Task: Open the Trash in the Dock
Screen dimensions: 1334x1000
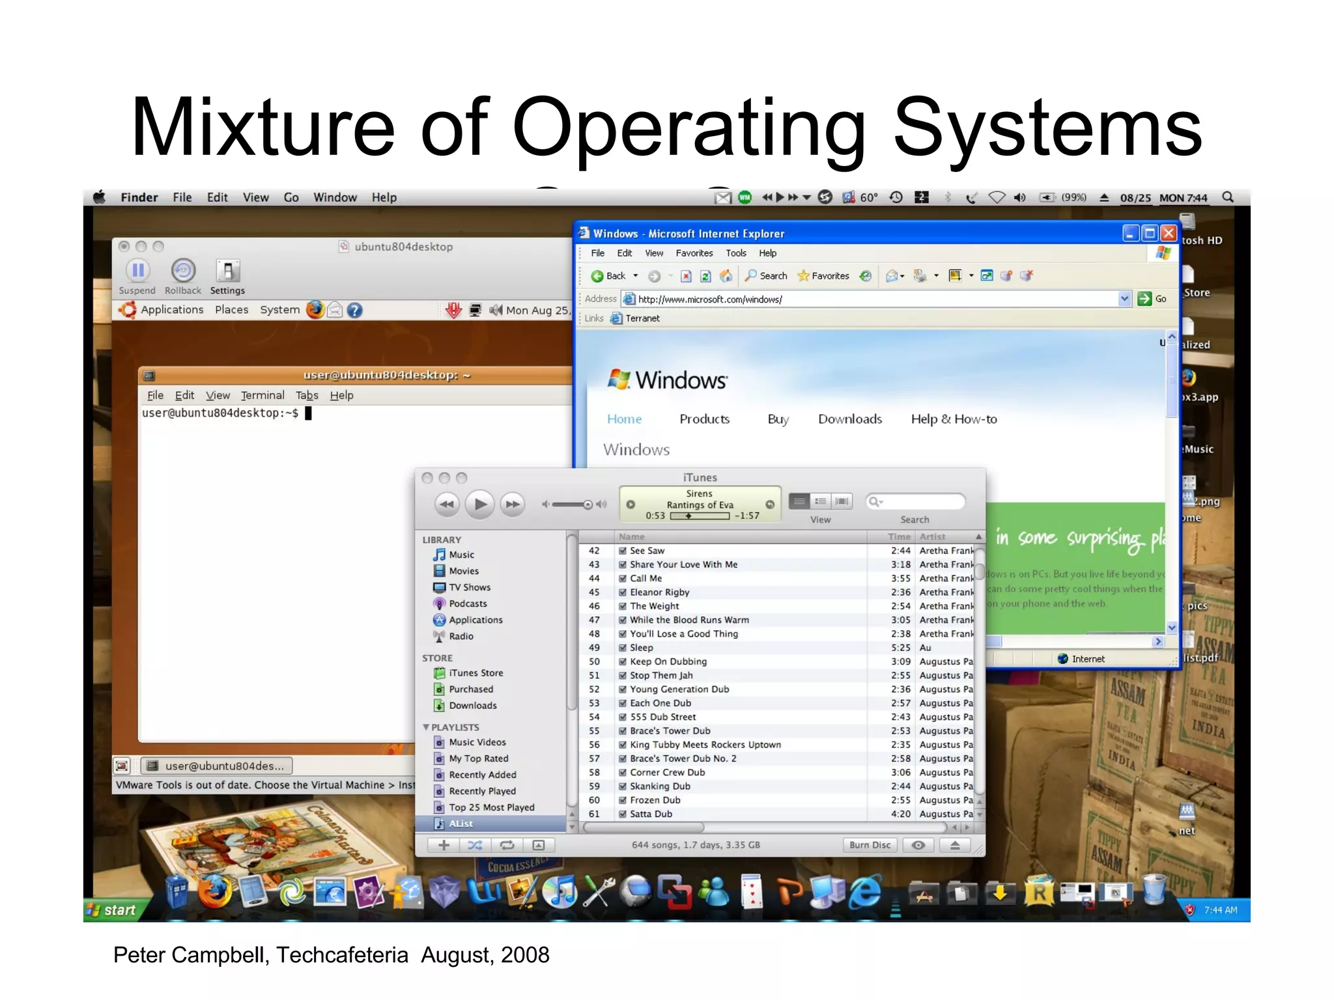Action: [1154, 890]
